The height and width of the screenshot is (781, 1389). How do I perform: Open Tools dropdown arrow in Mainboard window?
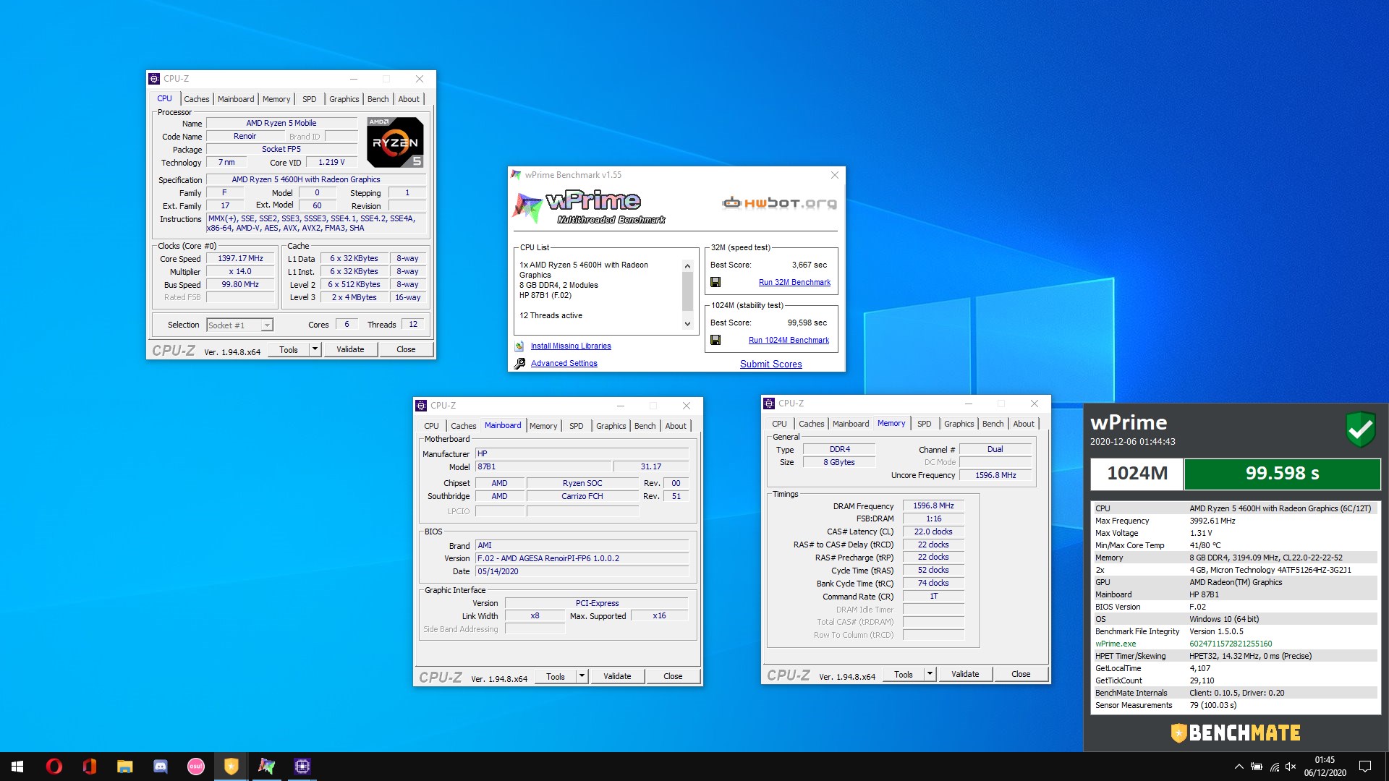[582, 676]
